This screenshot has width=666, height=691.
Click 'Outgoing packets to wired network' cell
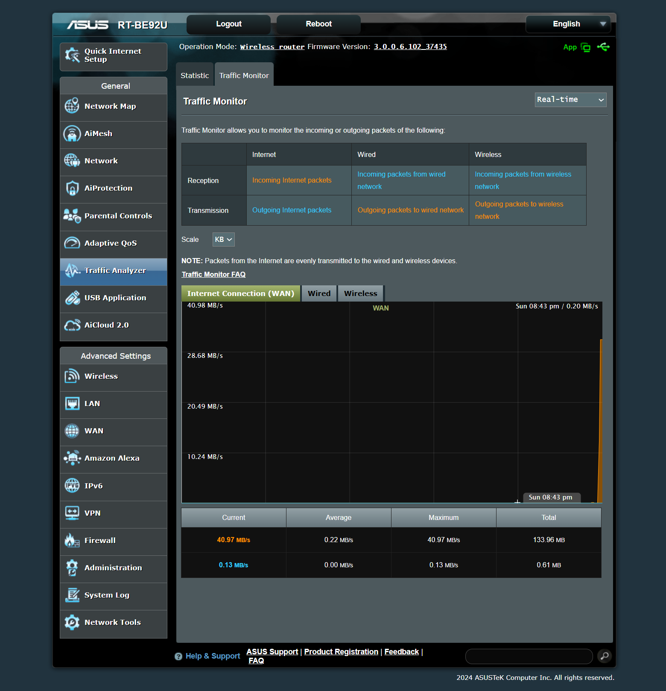pyautogui.click(x=411, y=210)
